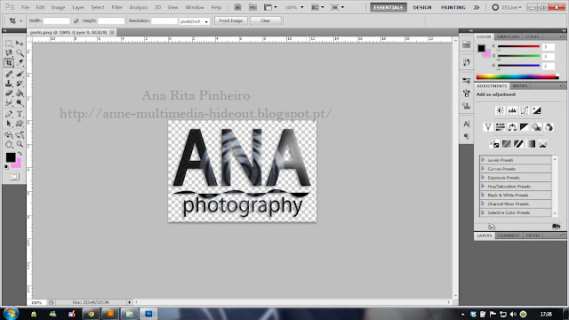Screen dimensions: 569x320
Task: Expand Selective Color Presets list
Action: click(x=483, y=212)
